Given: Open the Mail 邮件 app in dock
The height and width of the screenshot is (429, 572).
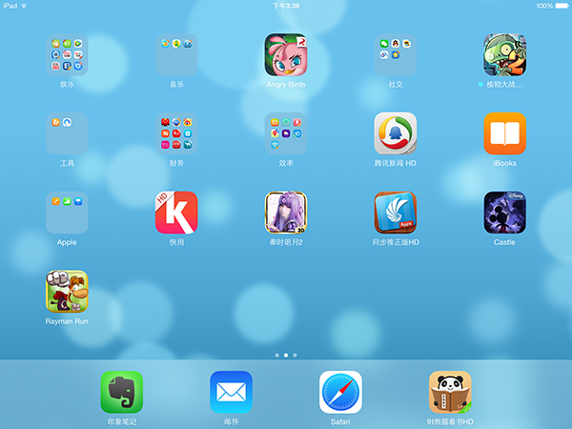Looking at the screenshot, I should pyautogui.click(x=232, y=392).
